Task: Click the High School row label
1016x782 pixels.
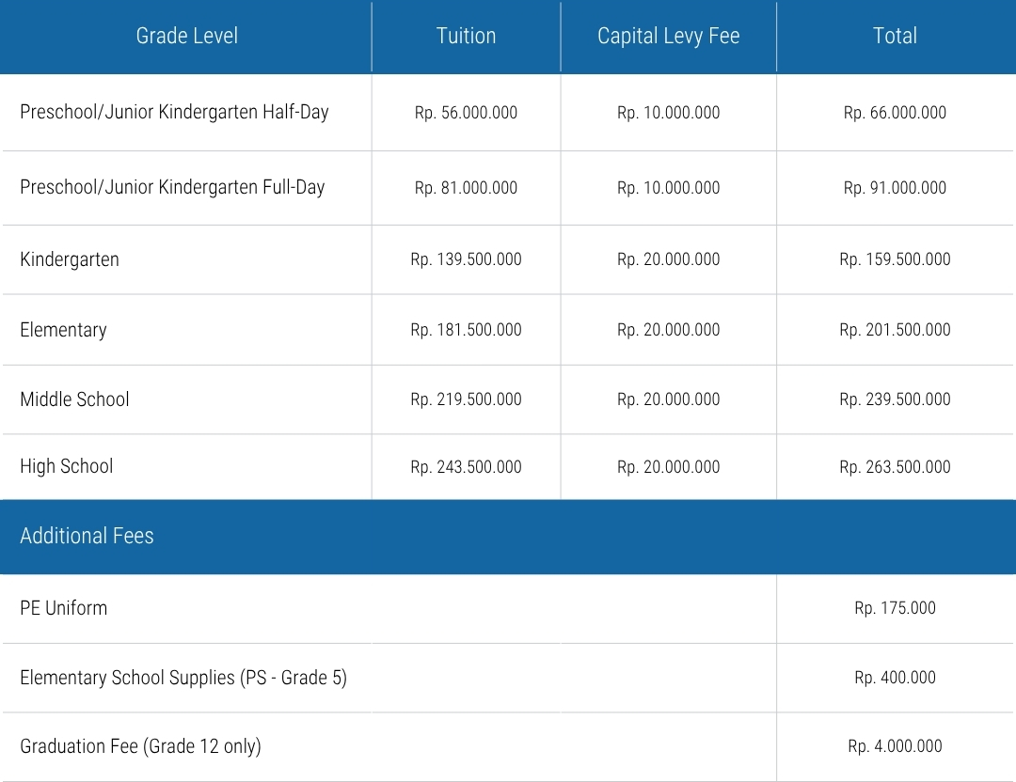Action: pyautogui.click(x=66, y=466)
